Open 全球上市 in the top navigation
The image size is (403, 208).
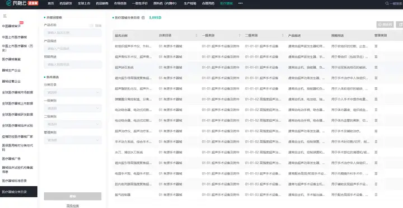[84, 3]
